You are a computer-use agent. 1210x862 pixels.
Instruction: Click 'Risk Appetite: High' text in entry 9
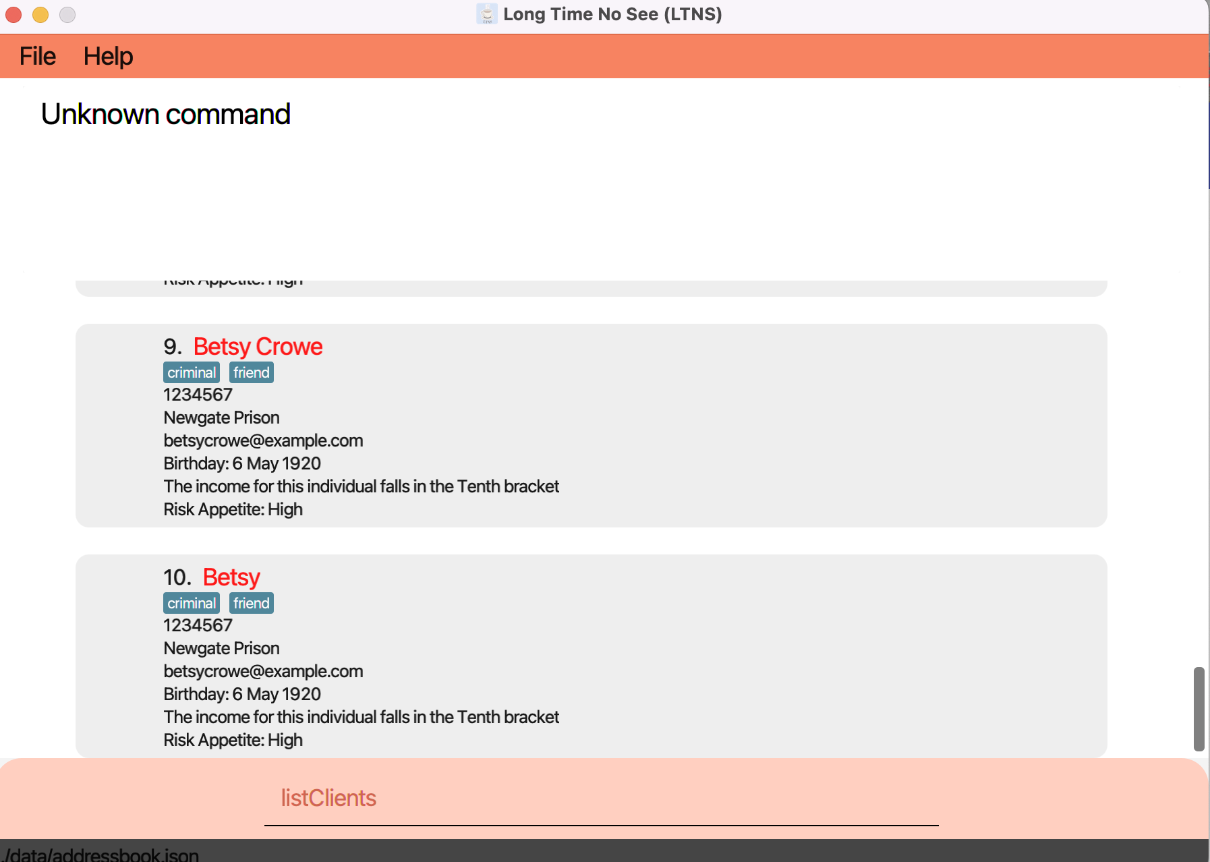pyautogui.click(x=233, y=509)
